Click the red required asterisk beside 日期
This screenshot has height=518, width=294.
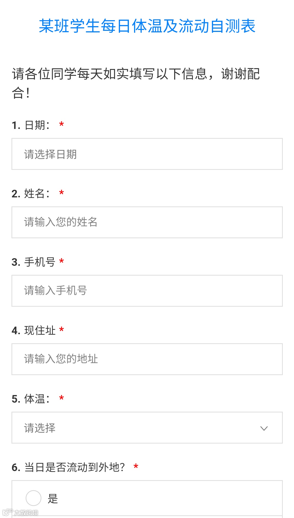(62, 125)
